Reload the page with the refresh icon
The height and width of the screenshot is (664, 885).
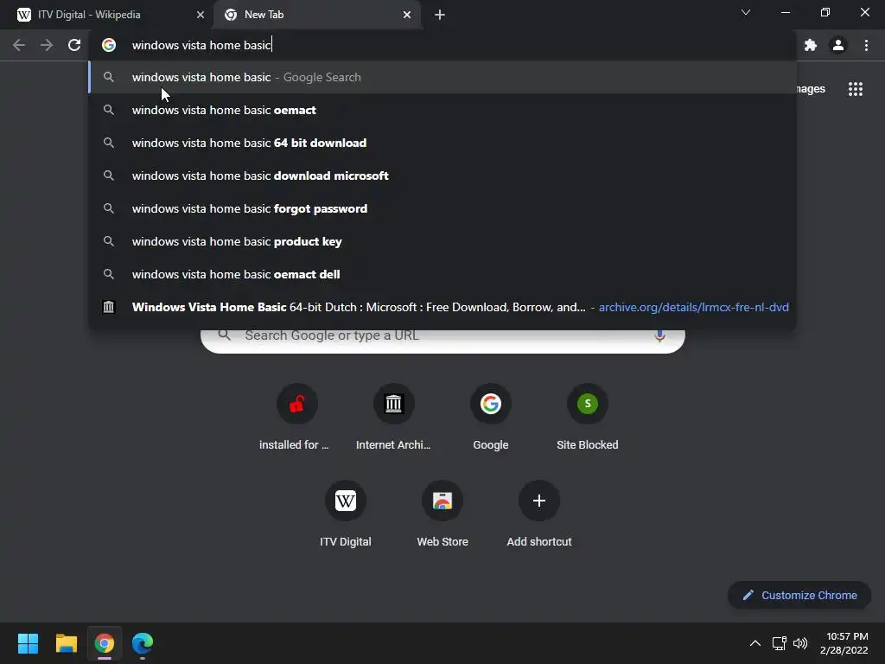[74, 45]
